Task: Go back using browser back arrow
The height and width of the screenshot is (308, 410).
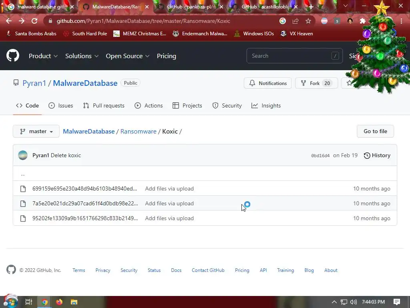Action: [x=9, y=21]
